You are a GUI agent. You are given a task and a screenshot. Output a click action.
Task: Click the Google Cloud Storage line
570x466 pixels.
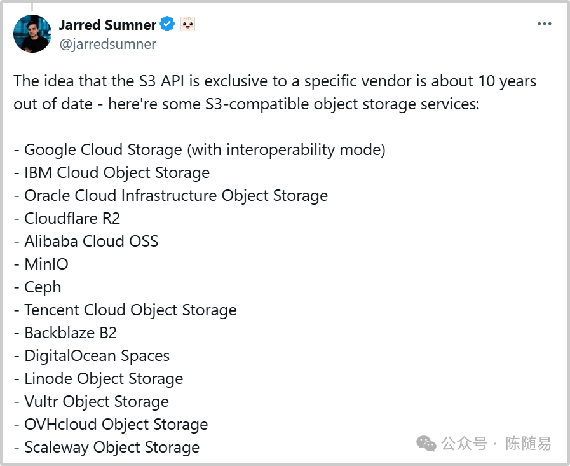pos(200,150)
